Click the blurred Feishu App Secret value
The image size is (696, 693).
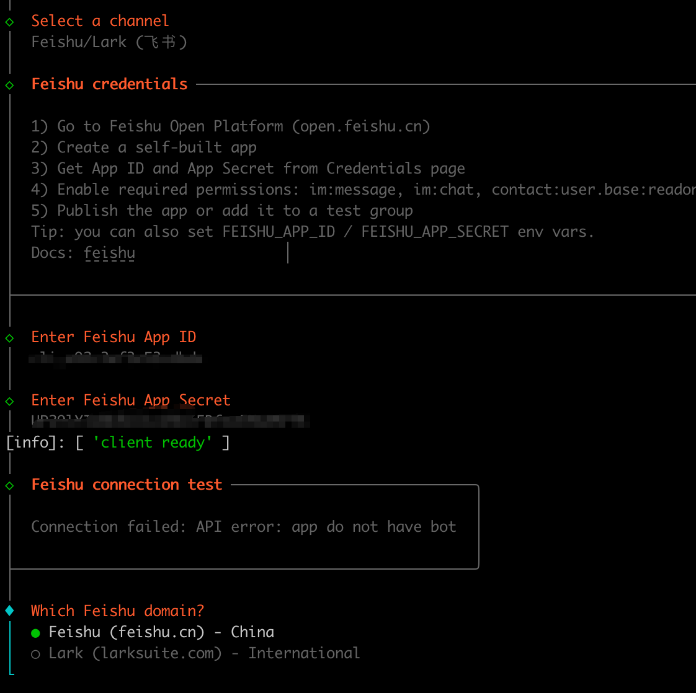click(x=171, y=421)
